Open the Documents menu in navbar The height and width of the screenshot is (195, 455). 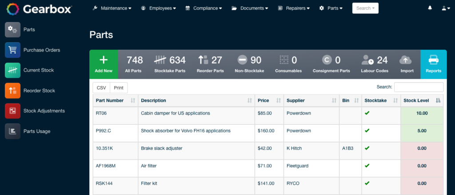pyautogui.click(x=250, y=8)
